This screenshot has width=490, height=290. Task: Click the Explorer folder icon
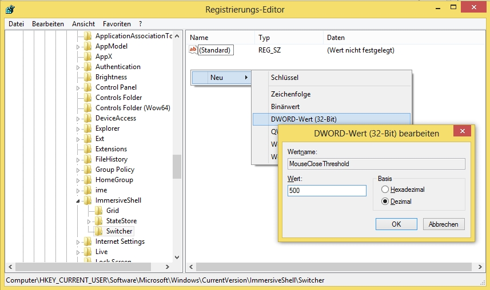coord(88,128)
